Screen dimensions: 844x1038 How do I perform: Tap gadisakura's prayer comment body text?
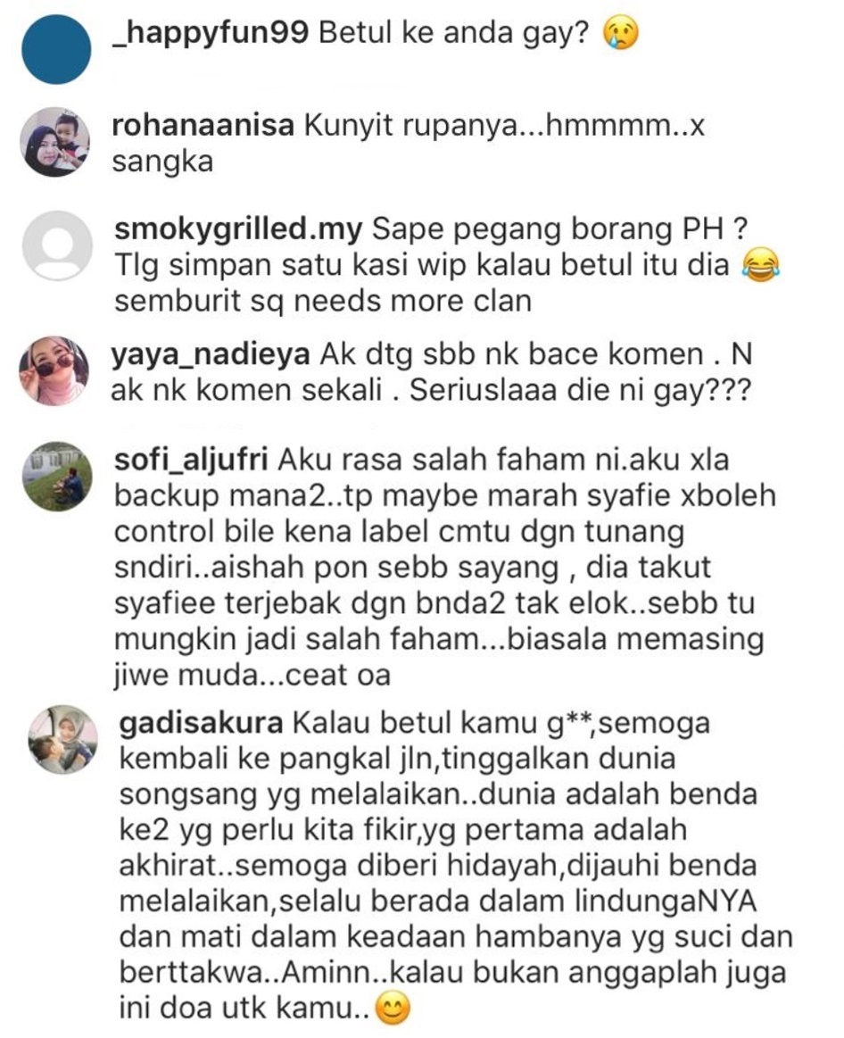click(455, 867)
